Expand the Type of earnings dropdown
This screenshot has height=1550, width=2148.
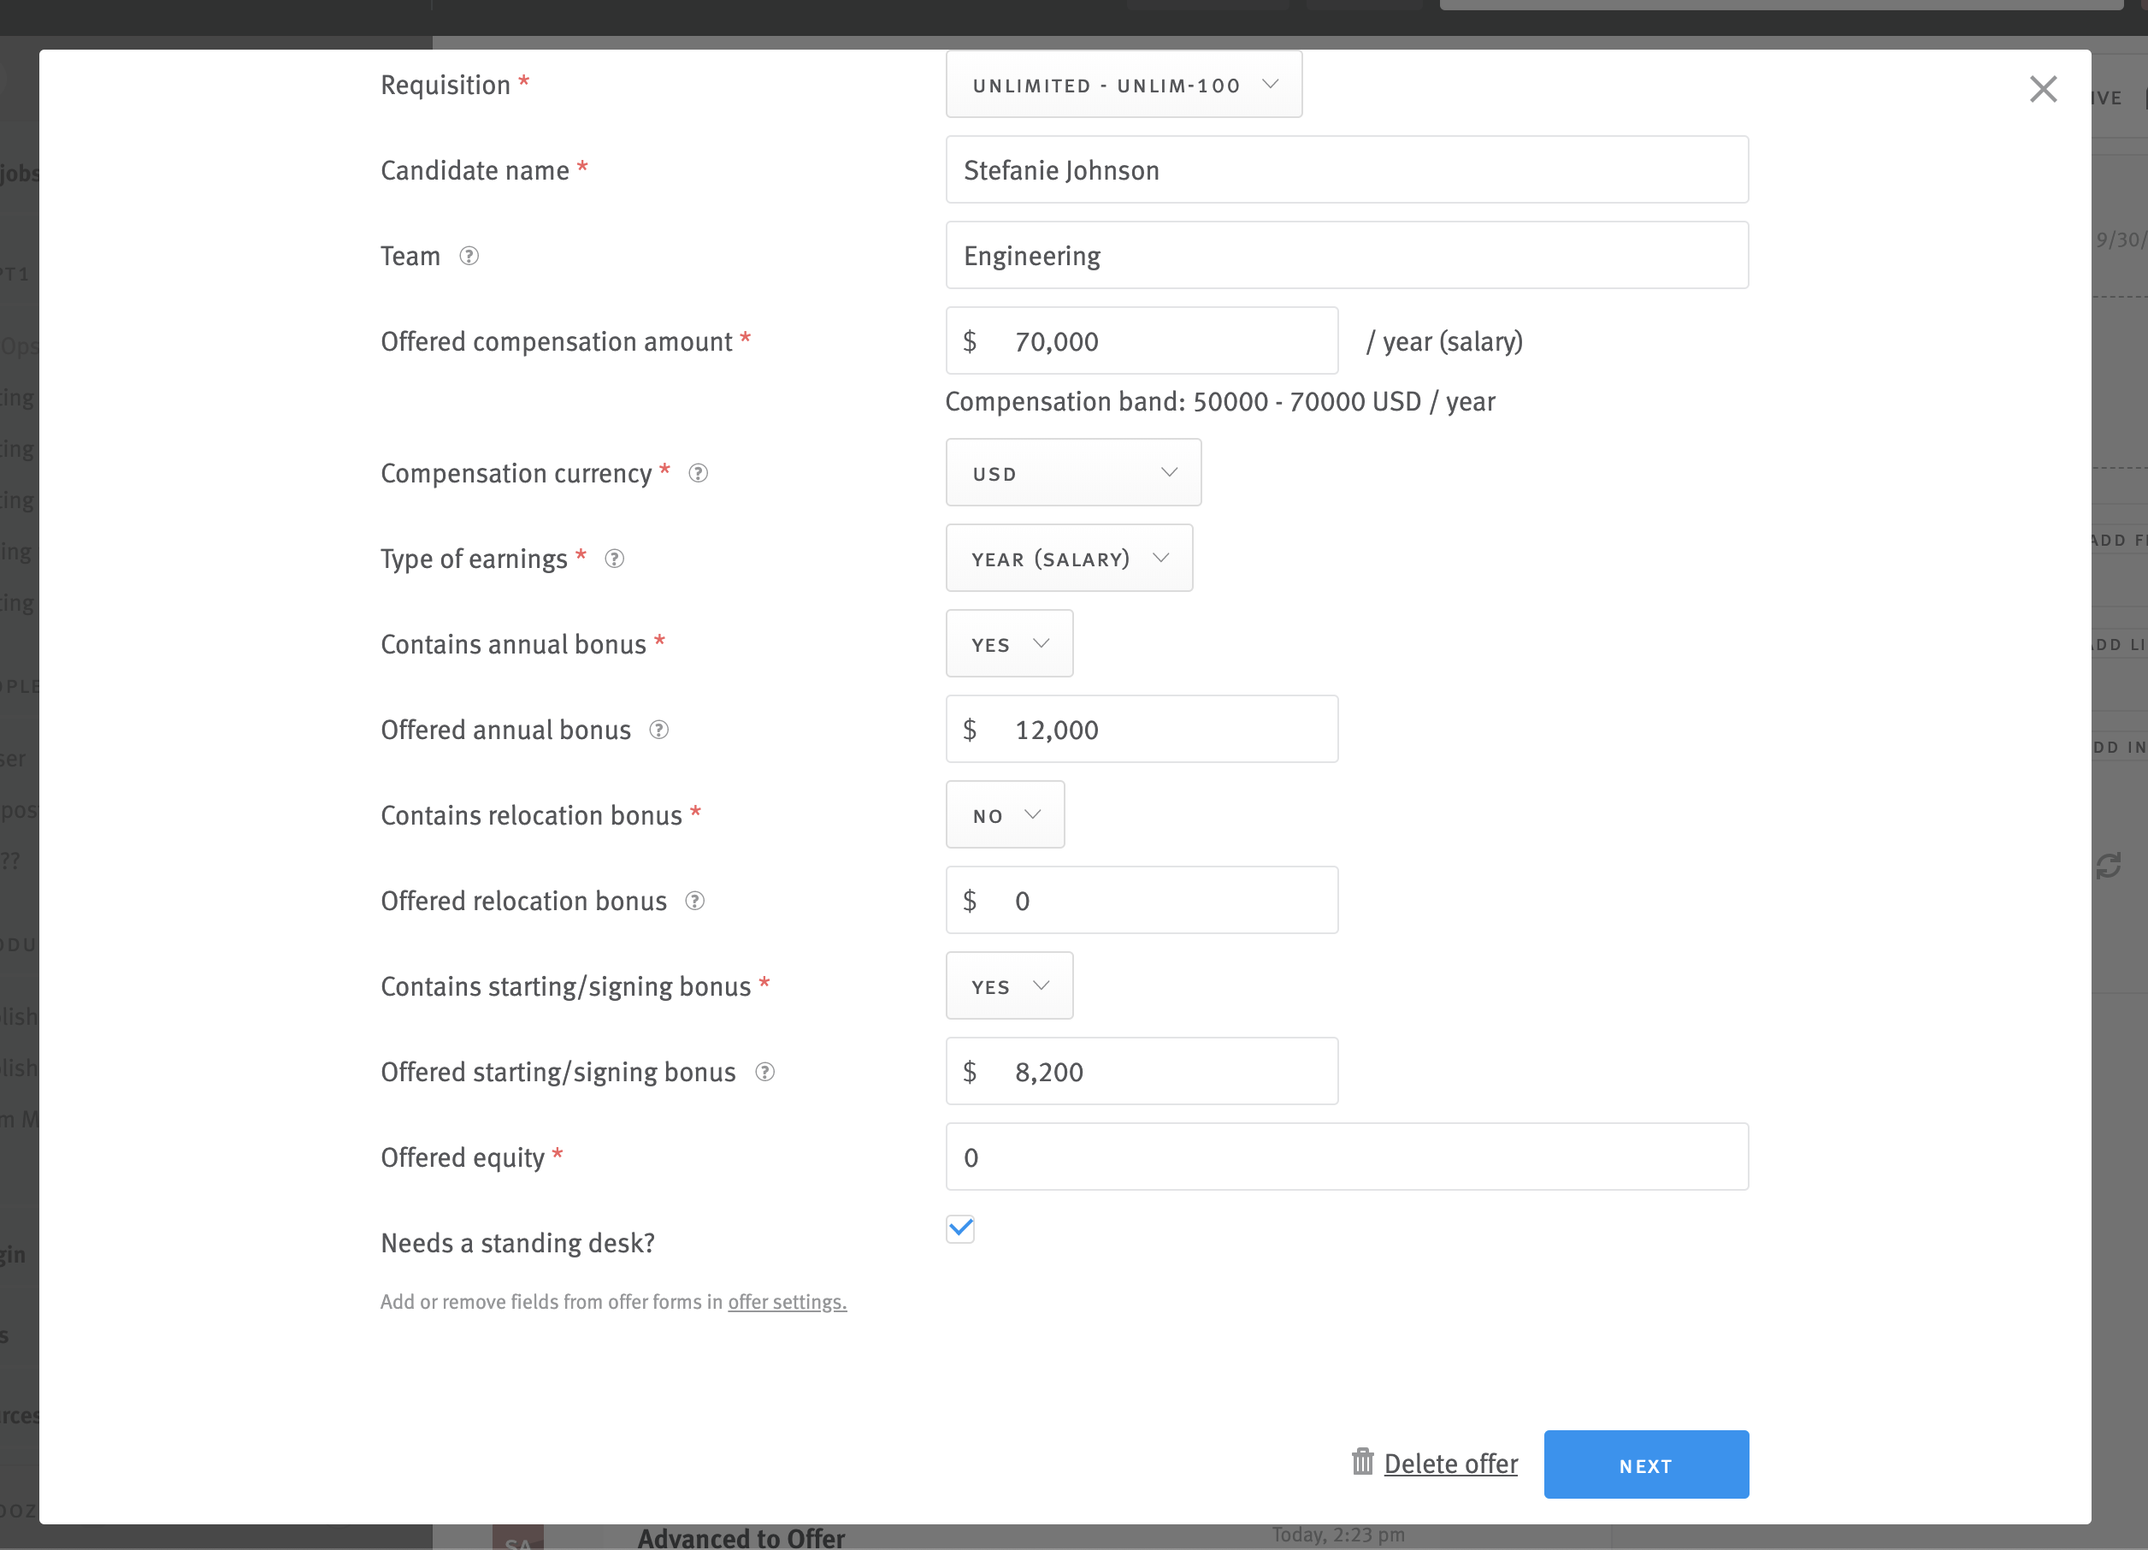[x=1068, y=558]
